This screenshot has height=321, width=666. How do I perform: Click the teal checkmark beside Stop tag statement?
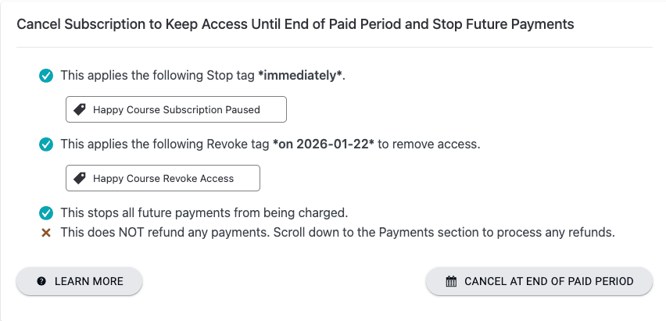click(x=46, y=77)
